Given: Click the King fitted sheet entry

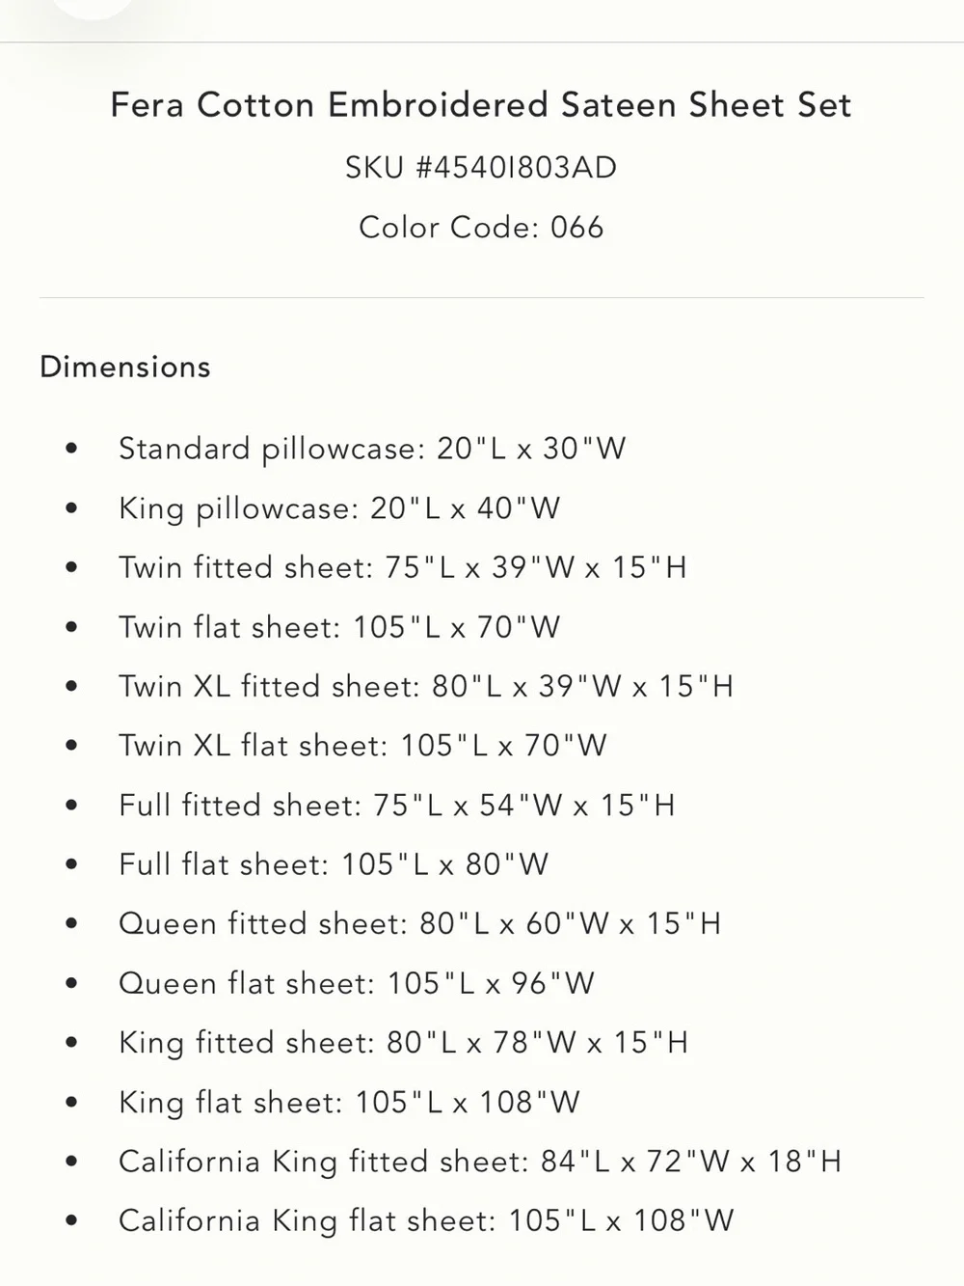Looking at the screenshot, I should pyautogui.click(x=403, y=1043).
